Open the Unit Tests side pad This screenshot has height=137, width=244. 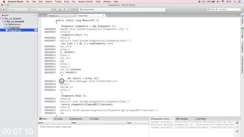click(242, 33)
